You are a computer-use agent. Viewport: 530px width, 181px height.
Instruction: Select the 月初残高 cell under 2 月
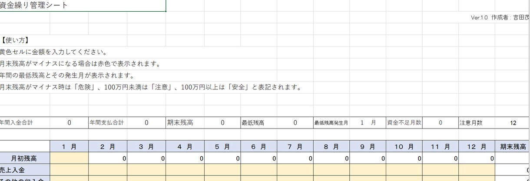(108, 158)
